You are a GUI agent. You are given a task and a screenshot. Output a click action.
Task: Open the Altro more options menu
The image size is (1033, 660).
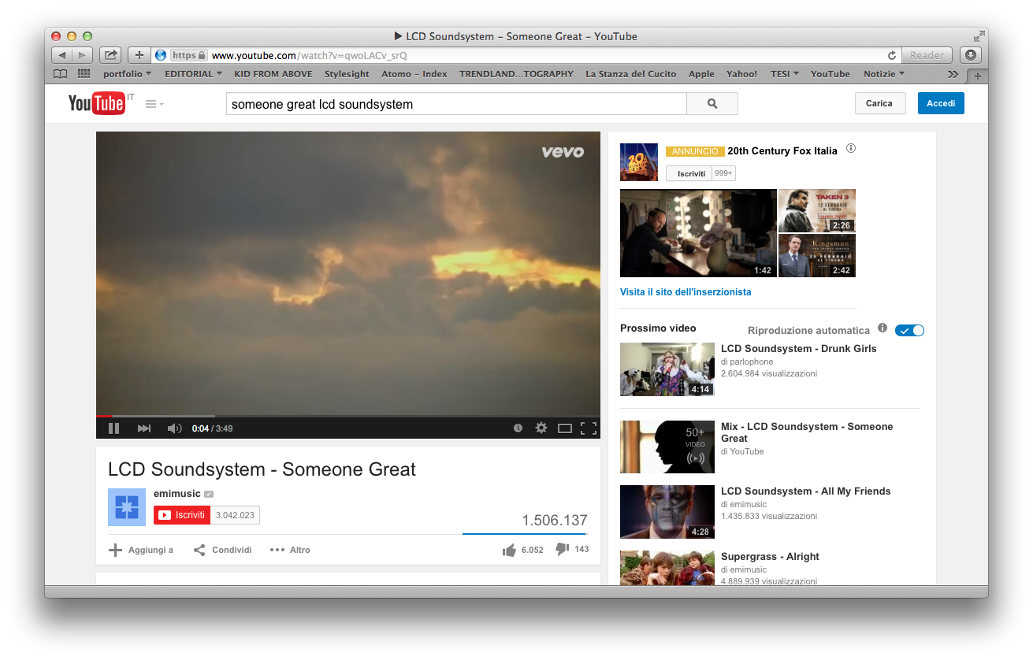point(290,550)
